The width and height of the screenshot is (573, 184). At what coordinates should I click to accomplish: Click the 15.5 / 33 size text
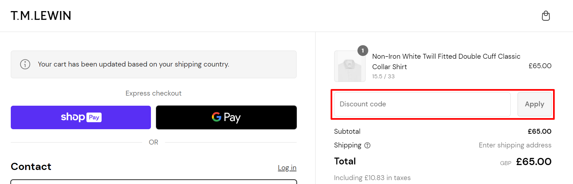(383, 76)
